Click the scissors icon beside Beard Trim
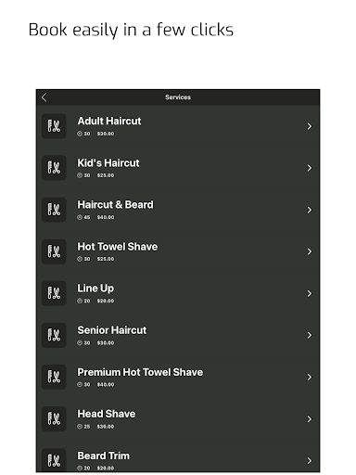356x475 pixels. 54,460
